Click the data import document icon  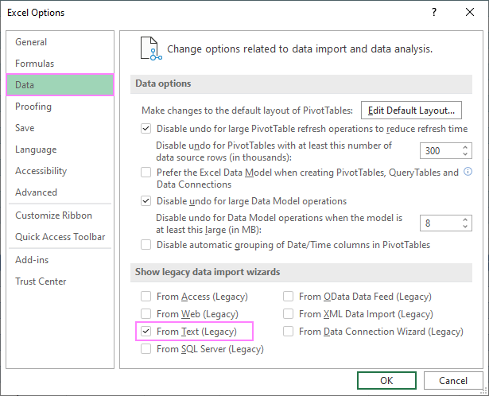click(151, 49)
